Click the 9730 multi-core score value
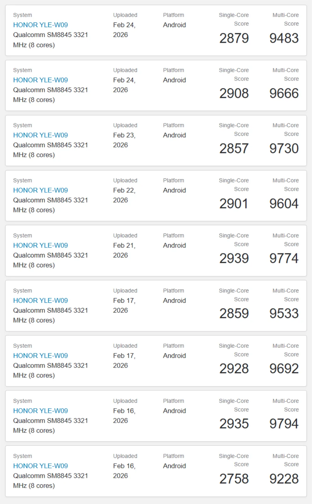Viewport: 312px width, 504px height. (284, 149)
